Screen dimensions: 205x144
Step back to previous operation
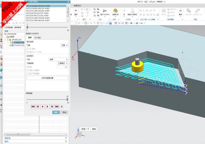click(x=38, y=107)
